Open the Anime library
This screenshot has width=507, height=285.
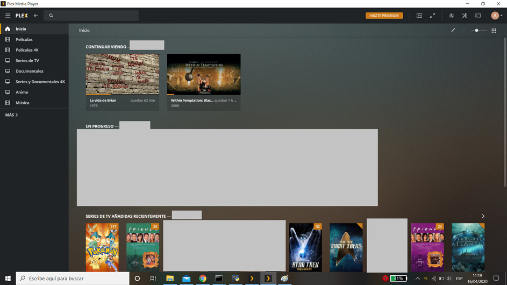click(34, 92)
